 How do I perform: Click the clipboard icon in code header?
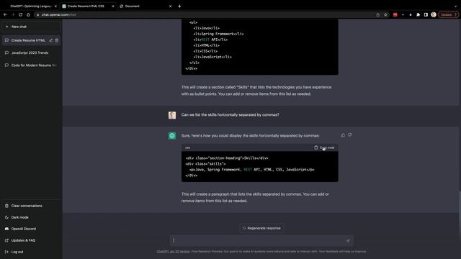coord(315,147)
